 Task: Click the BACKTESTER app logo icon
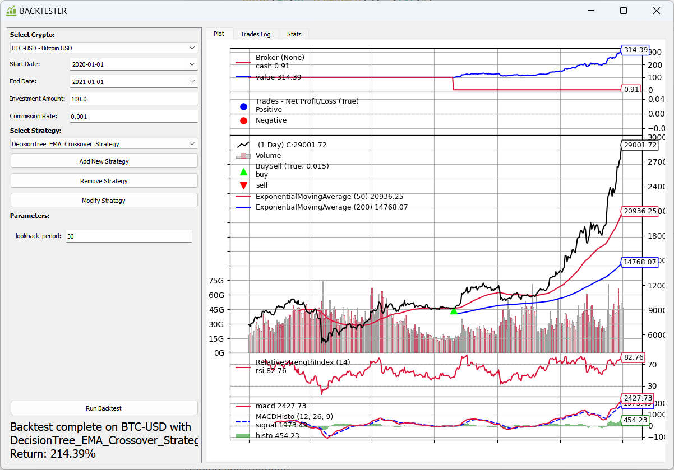10,11
